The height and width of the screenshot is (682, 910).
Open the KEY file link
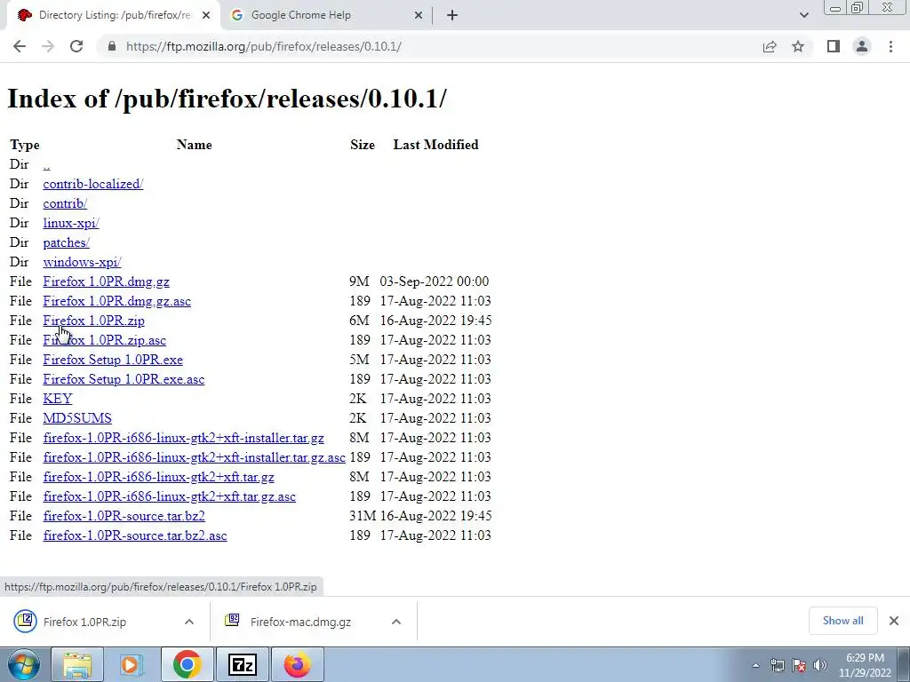click(x=58, y=399)
